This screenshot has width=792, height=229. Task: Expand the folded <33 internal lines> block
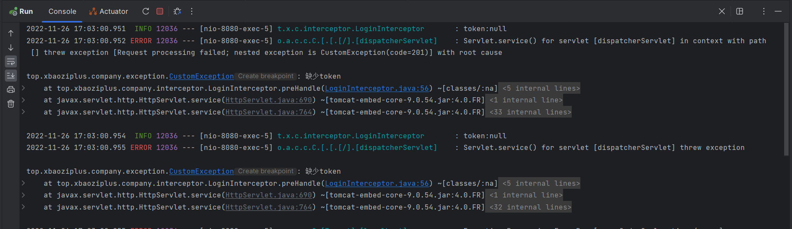[530, 112]
